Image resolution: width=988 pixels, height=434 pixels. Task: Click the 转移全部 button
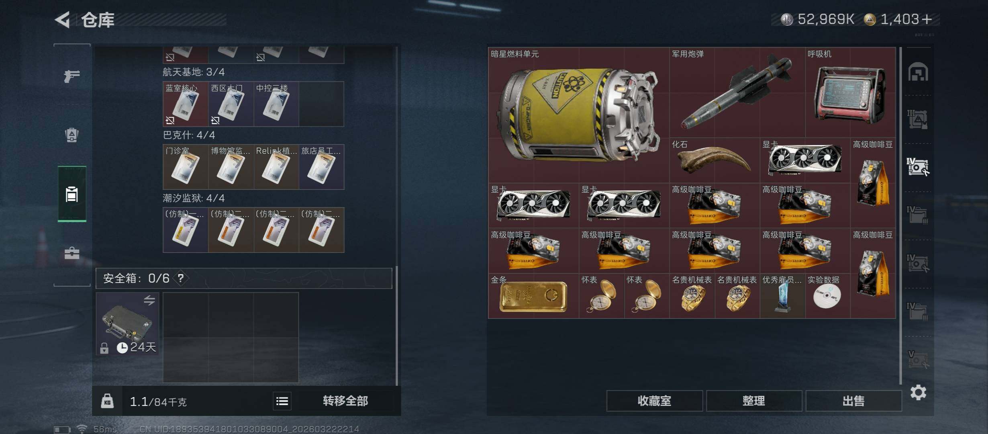click(x=345, y=401)
